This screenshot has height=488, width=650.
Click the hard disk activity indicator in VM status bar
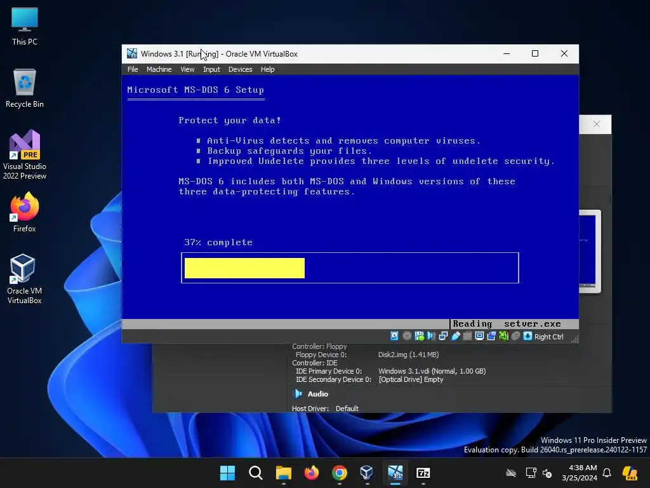pos(394,336)
